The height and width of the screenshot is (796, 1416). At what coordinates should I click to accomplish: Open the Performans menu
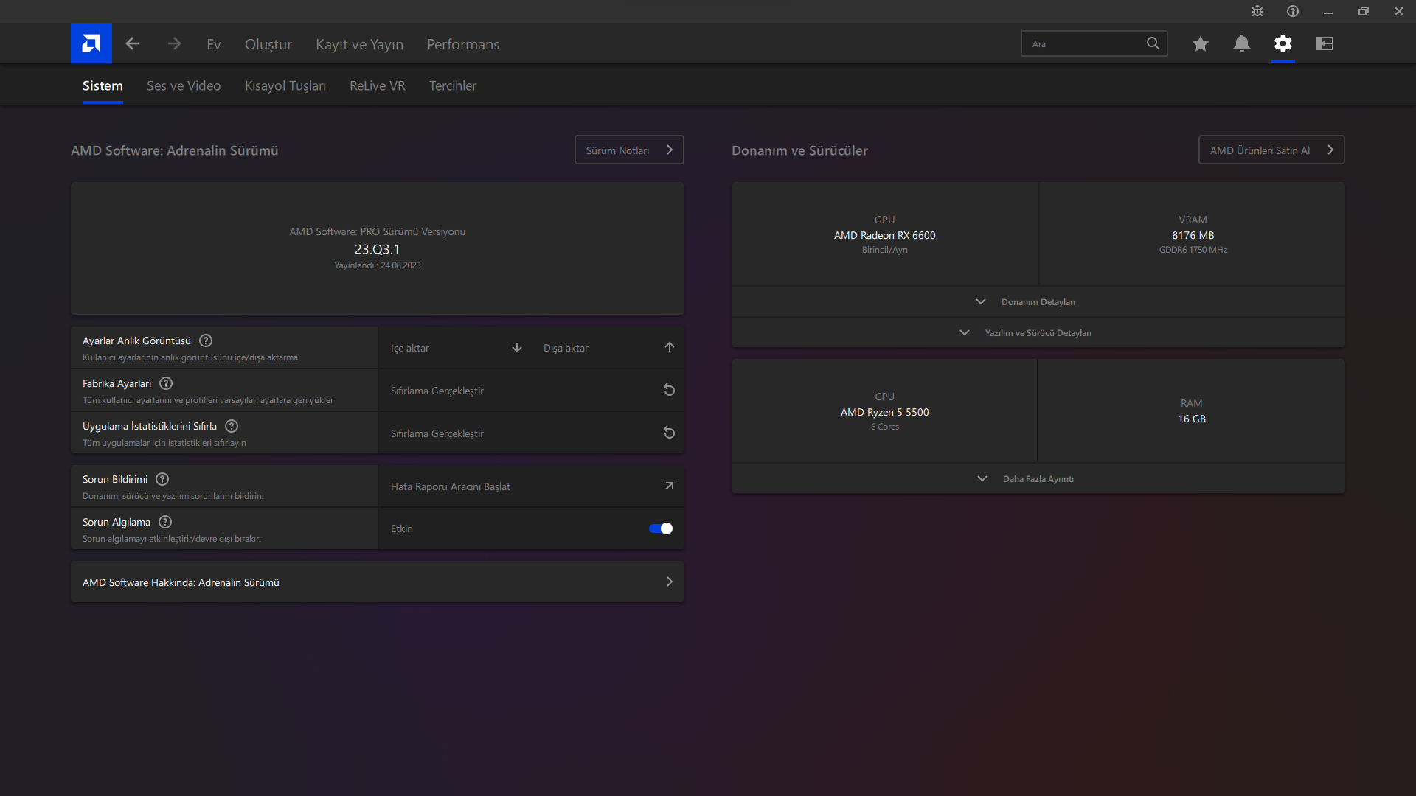pos(462,44)
